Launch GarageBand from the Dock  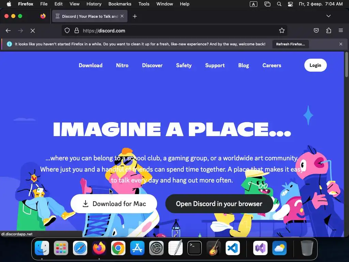tap(214, 248)
